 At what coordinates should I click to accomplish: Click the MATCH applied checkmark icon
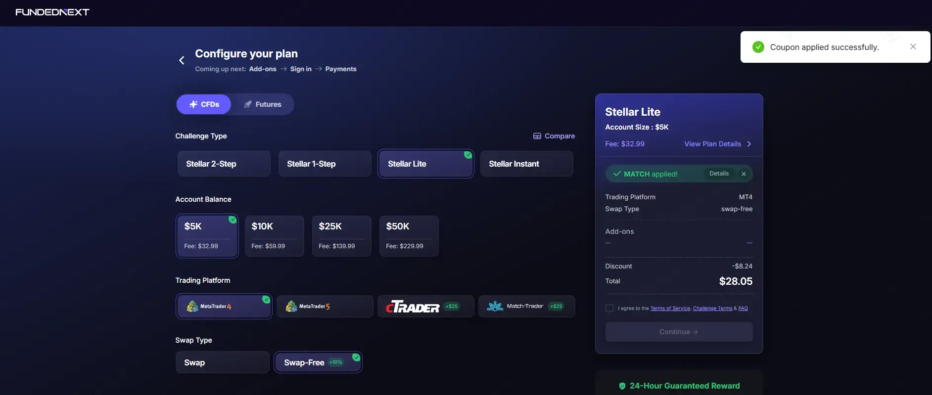(x=617, y=174)
